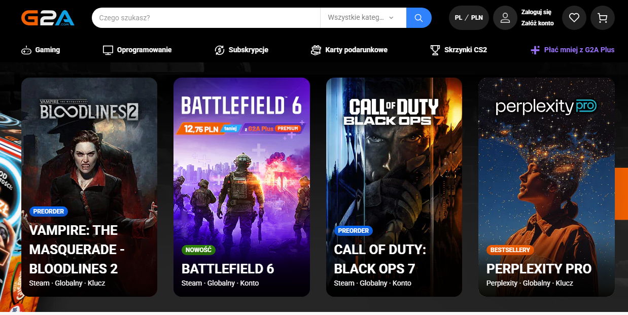The width and height of the screenshot is (628, 315).
Task: Open the shopping cart
Action: (602, 18)
